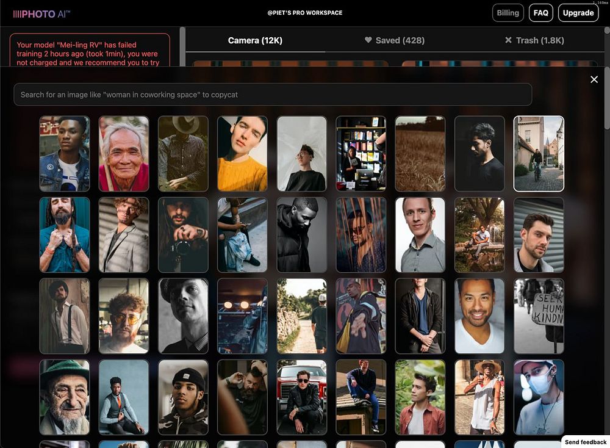Open the Photo AI logo home link

coord(41,14)
